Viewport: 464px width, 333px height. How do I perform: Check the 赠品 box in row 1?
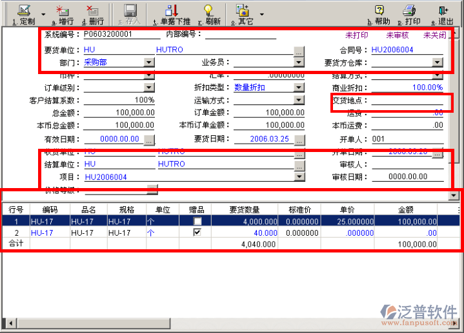197,221
